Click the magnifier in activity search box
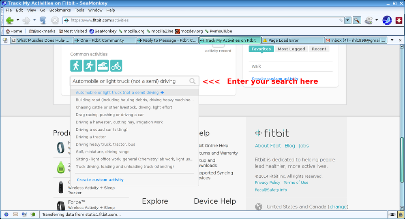The image size is (405, 219). click(193, 81)
